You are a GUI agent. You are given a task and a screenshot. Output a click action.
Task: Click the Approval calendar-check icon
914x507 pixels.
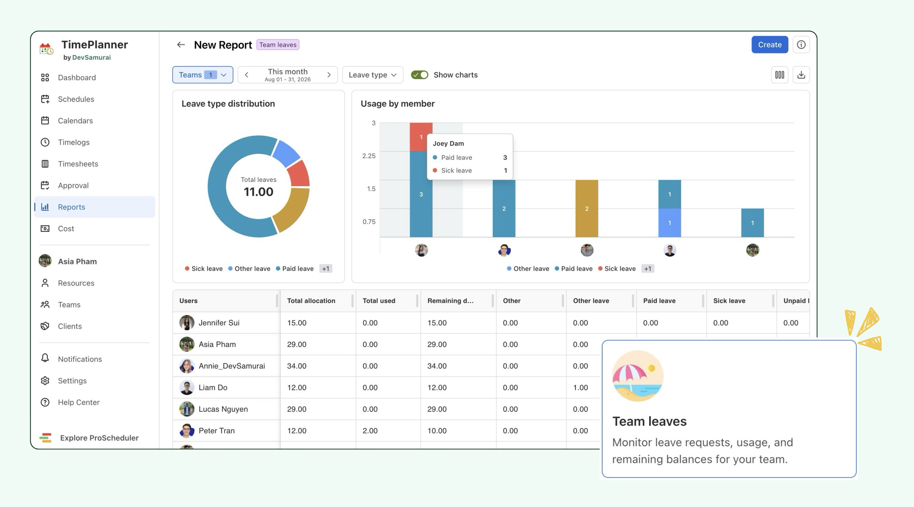[45, 186]
